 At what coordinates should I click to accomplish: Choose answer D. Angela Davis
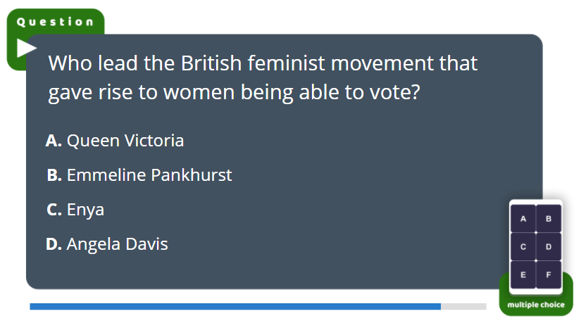click(107, 244)
